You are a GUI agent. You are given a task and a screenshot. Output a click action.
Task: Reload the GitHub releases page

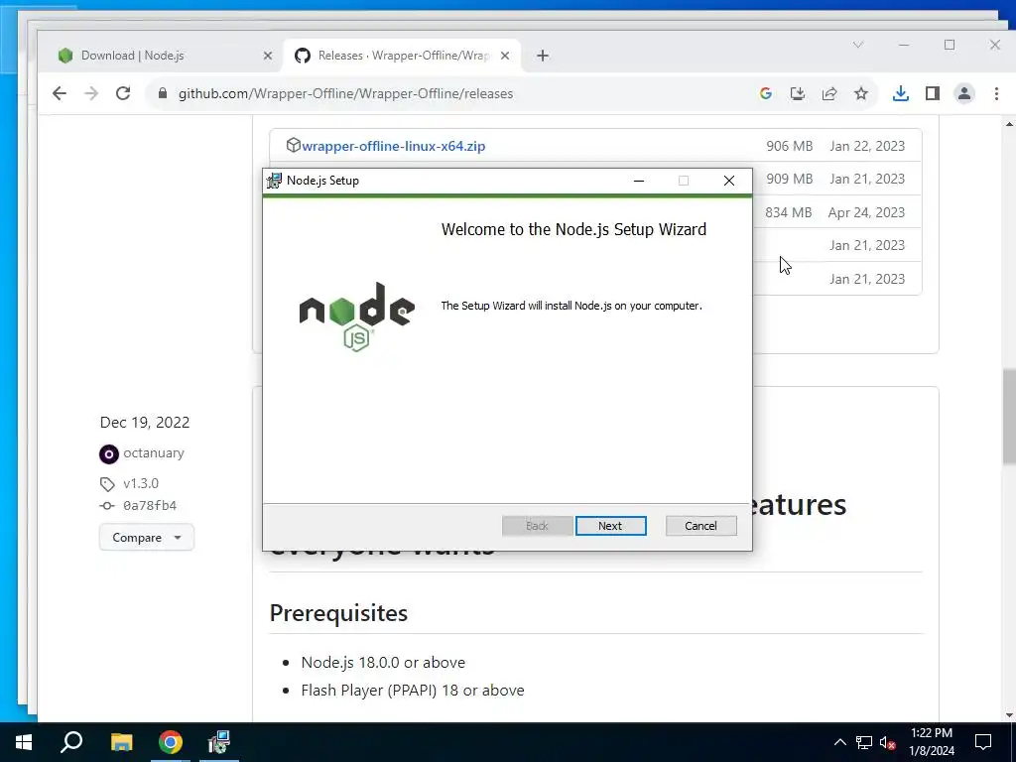point(123,93)
